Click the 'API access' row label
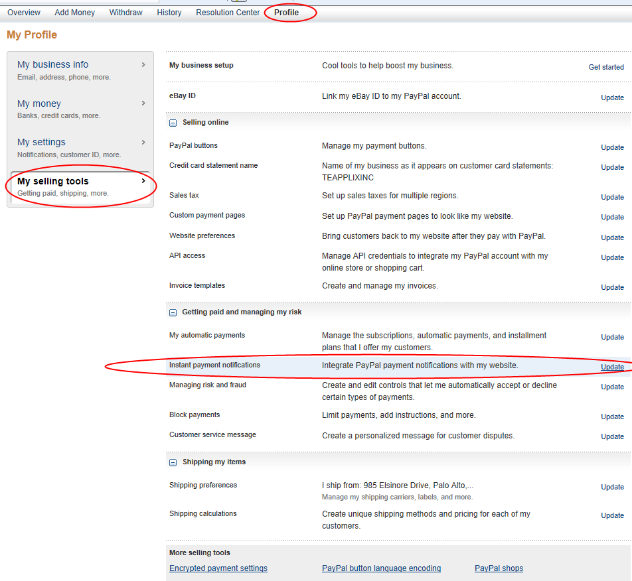This screenshot has height=581, width=632. 187,255
